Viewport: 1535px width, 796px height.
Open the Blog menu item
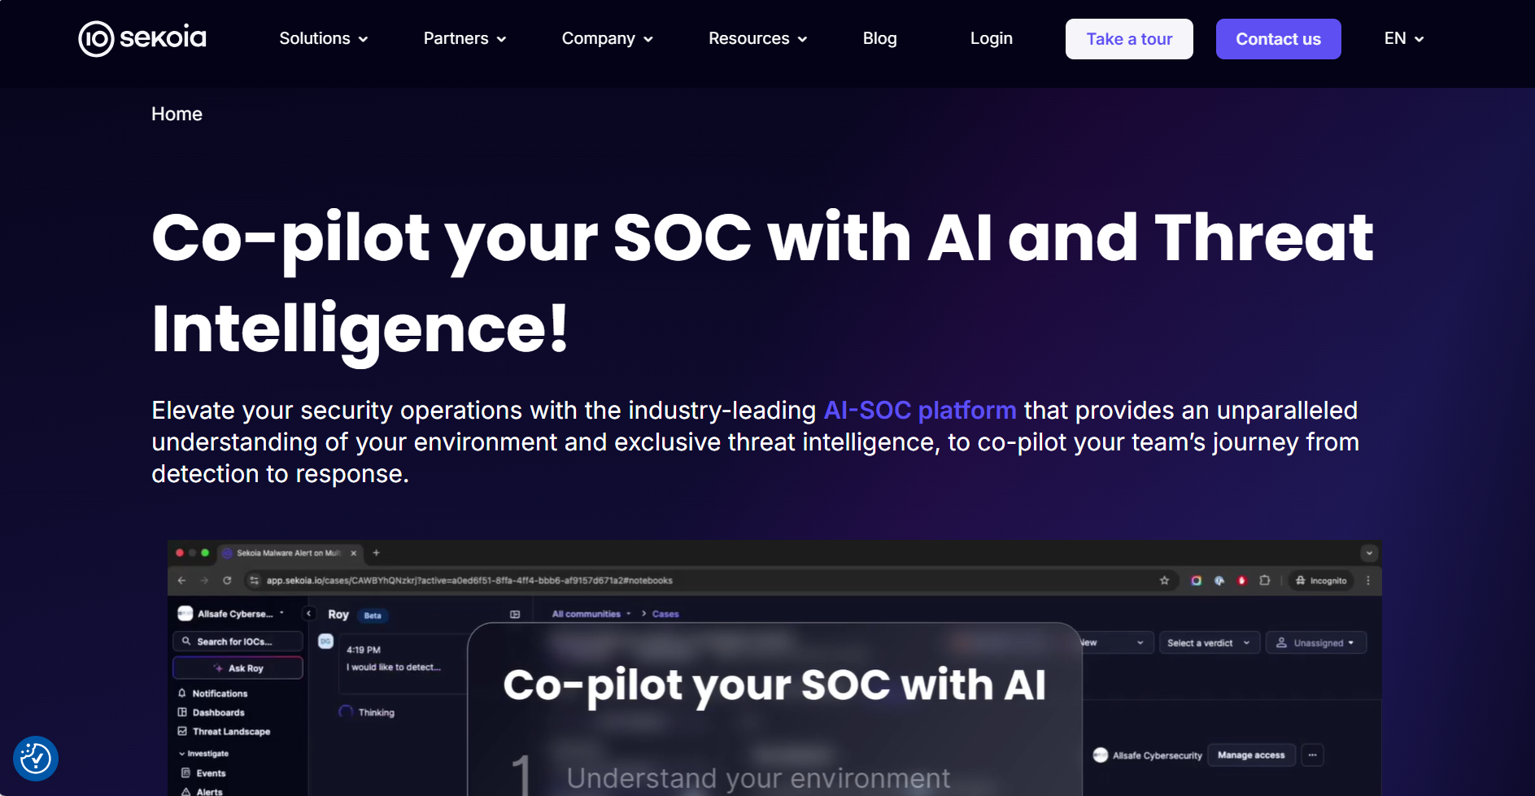879,39
